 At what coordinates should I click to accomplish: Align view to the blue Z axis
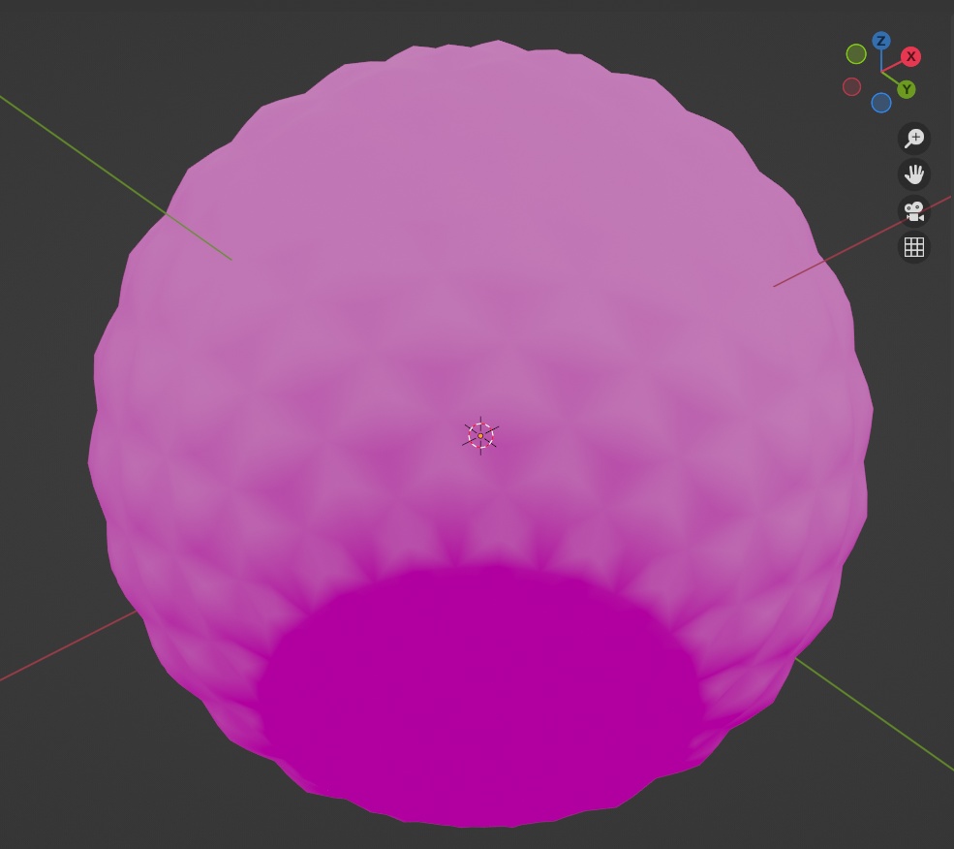coord(881,41)
